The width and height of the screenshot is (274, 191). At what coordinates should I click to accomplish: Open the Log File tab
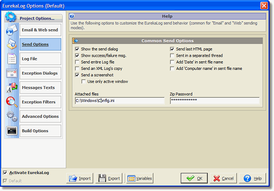pos(40,59)
